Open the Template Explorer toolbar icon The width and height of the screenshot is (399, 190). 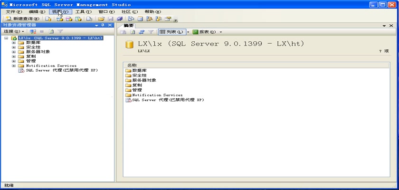coord(159,19)
